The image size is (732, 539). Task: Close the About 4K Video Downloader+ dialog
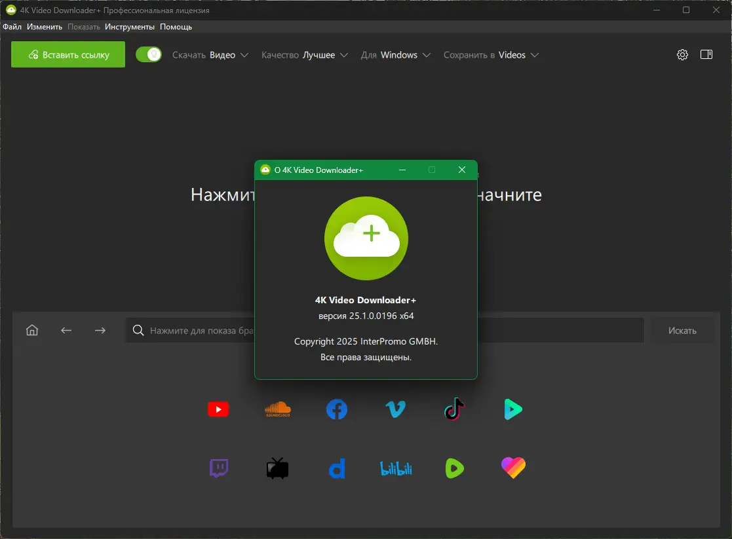462,170
